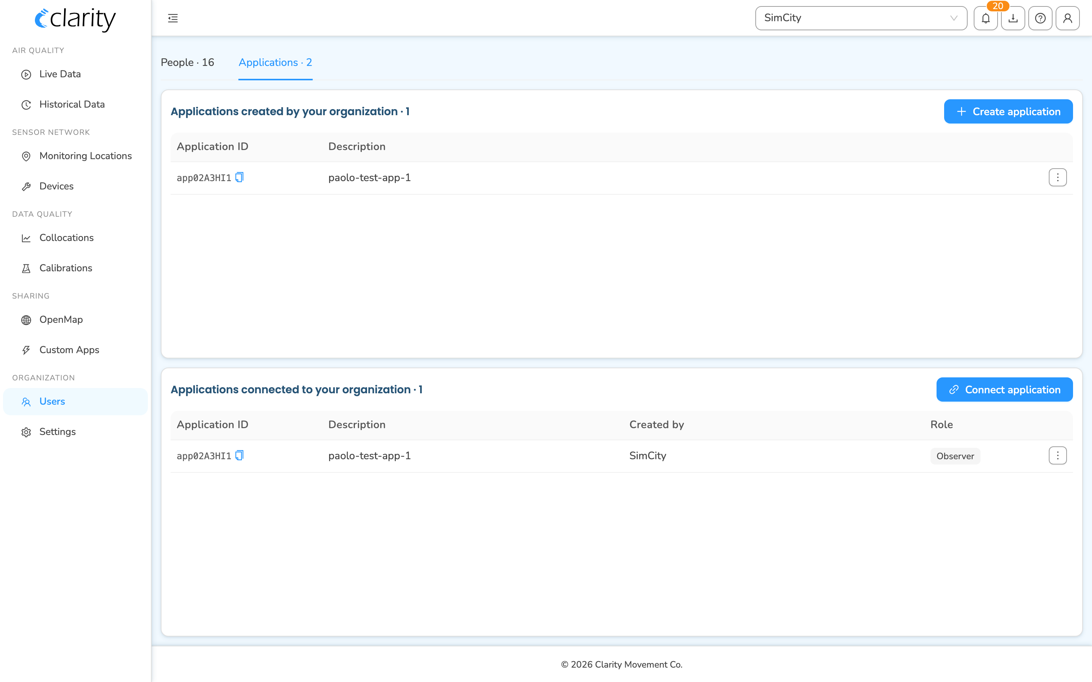Select the Applications · 2 tab
The image size is (1092, 682).
(x=275, y=62)
